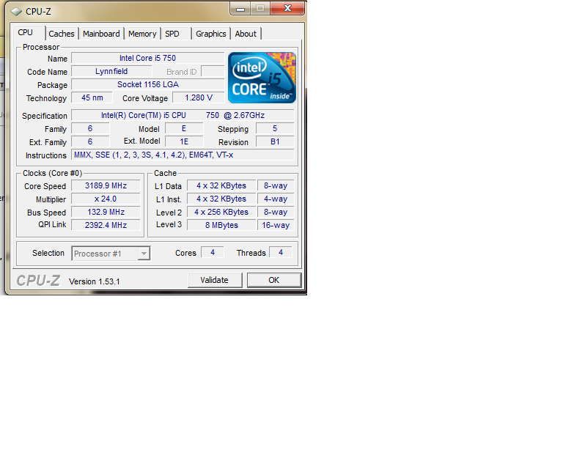Viewport: 563px width, 450px height.
Task: Select the Memory tab
Action: [x=142, y=34]
